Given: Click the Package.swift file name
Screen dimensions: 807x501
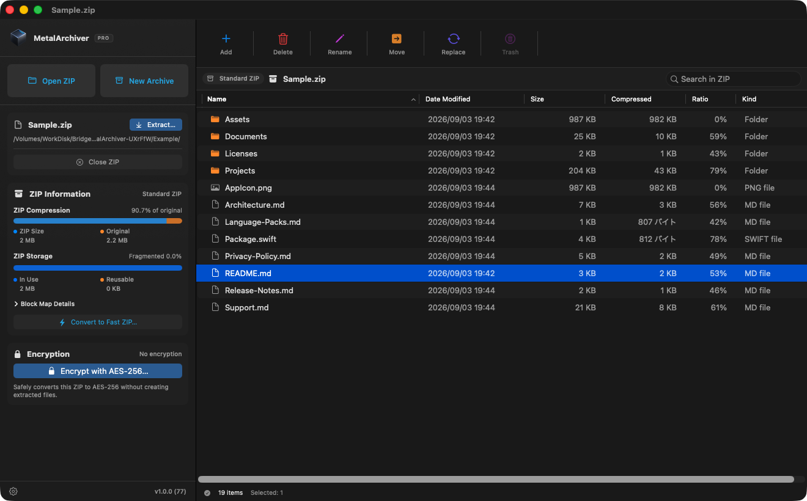Looking at the screenshot, I should tap(252, 239).
